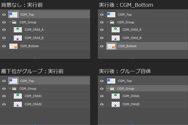Toggle CGM_Group visibility in 背景なし:実行前 panel
188x125 pixels.
point(4,22)
